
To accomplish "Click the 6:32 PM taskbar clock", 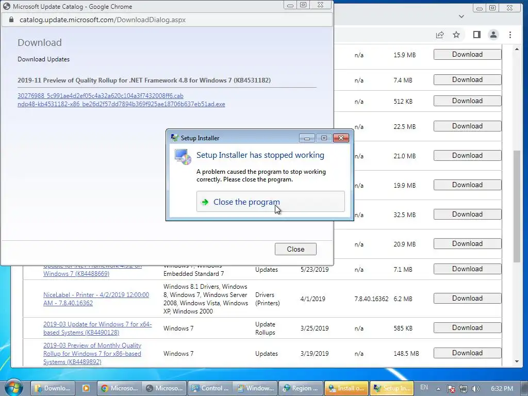I will (502, 389).
